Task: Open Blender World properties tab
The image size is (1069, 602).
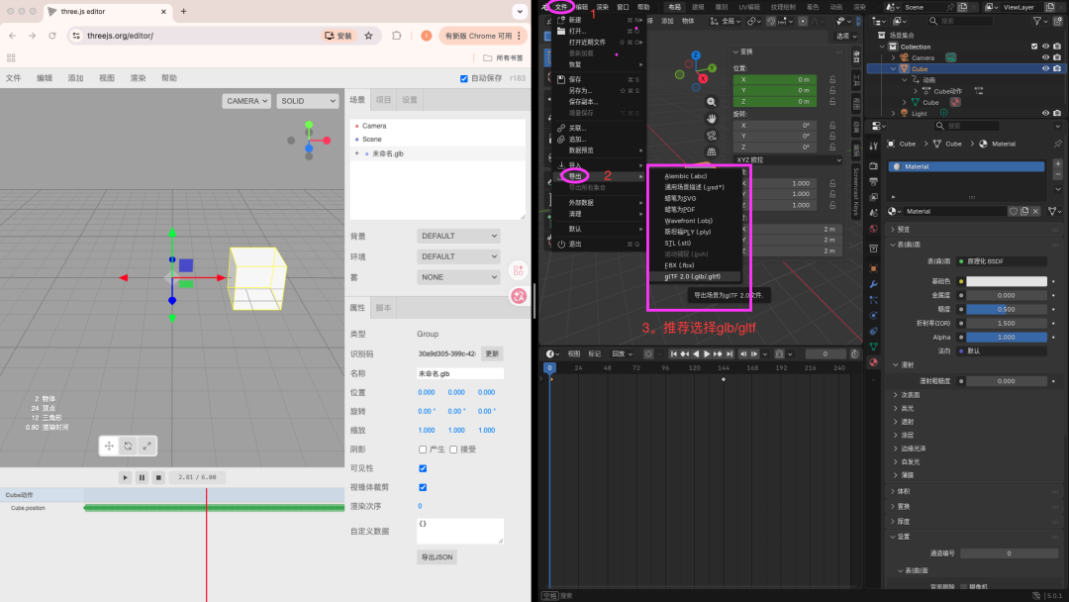Action: click(873, 229)
